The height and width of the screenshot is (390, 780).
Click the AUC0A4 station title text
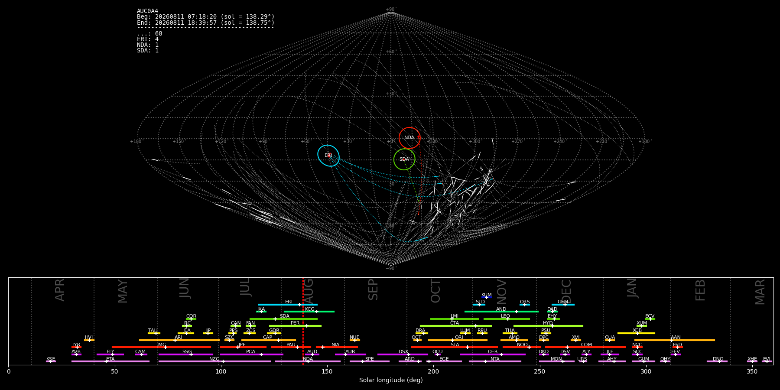147,11
